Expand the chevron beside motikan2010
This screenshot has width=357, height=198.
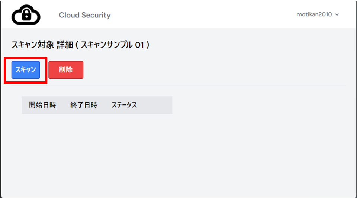click(x=337, y=15)
